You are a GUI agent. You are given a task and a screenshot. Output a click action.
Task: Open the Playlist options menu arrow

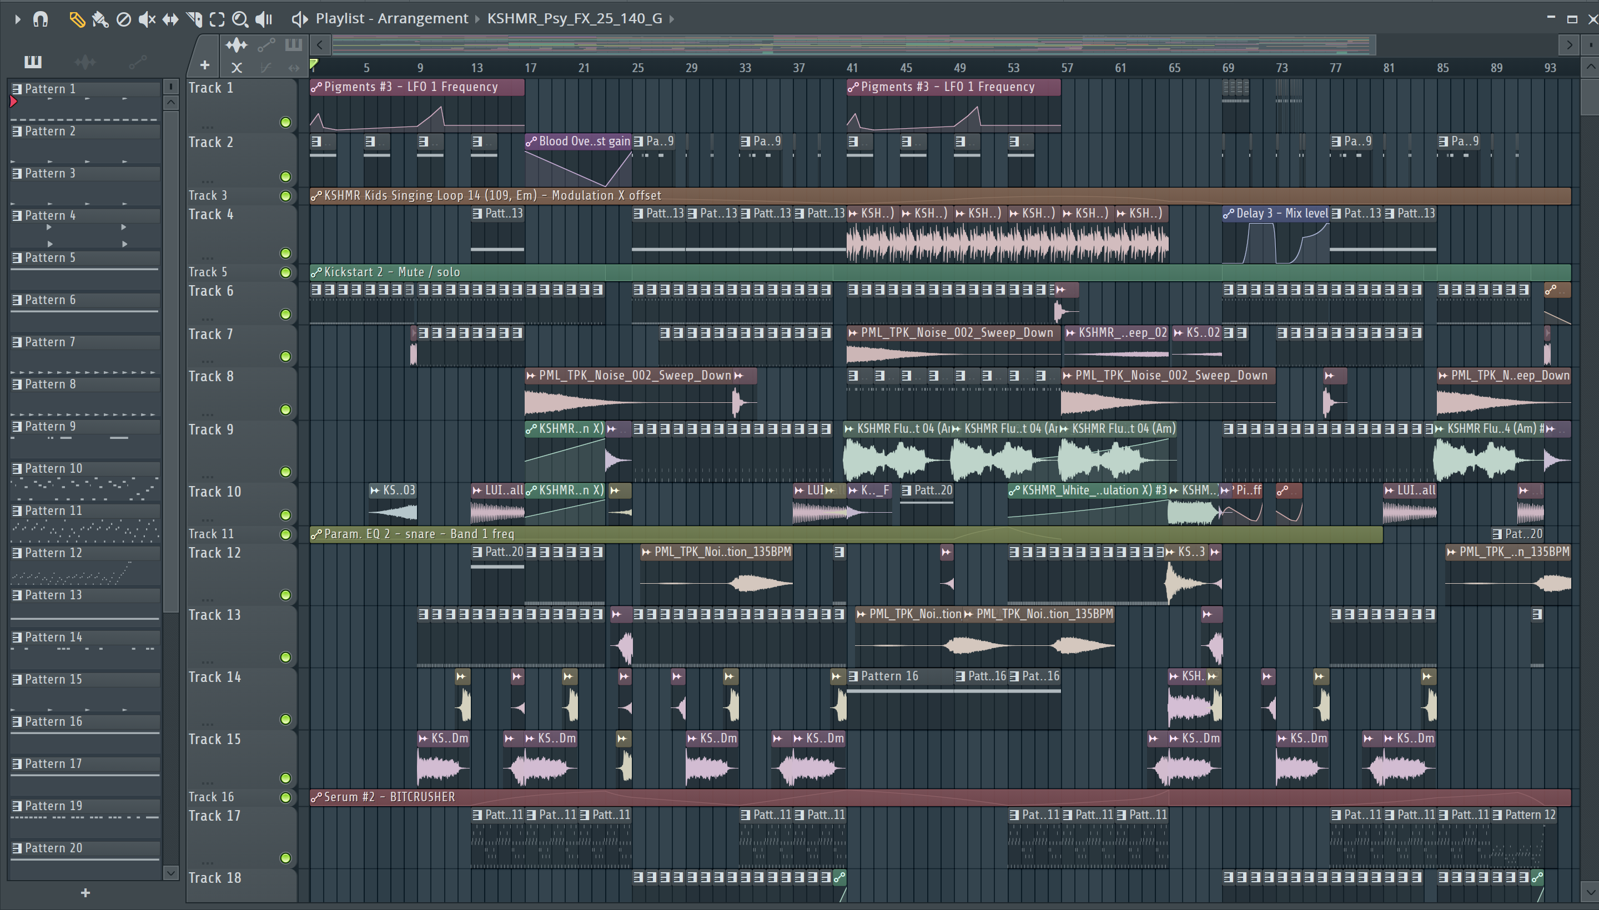pos(18,19)
